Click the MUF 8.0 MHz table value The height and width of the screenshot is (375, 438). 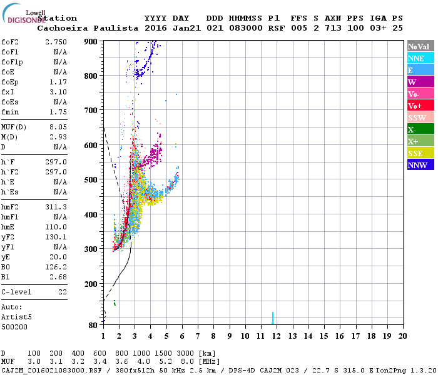pyautogui.click(x=187, y=362)
